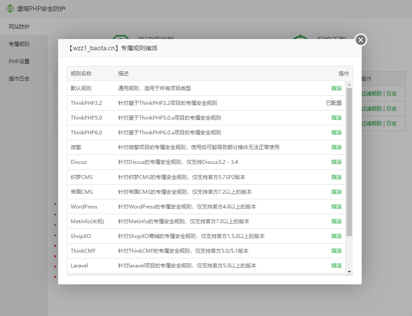Select the ShopXO rule name cell
This screenshot has width=412, height=316.
click(81, 236)
